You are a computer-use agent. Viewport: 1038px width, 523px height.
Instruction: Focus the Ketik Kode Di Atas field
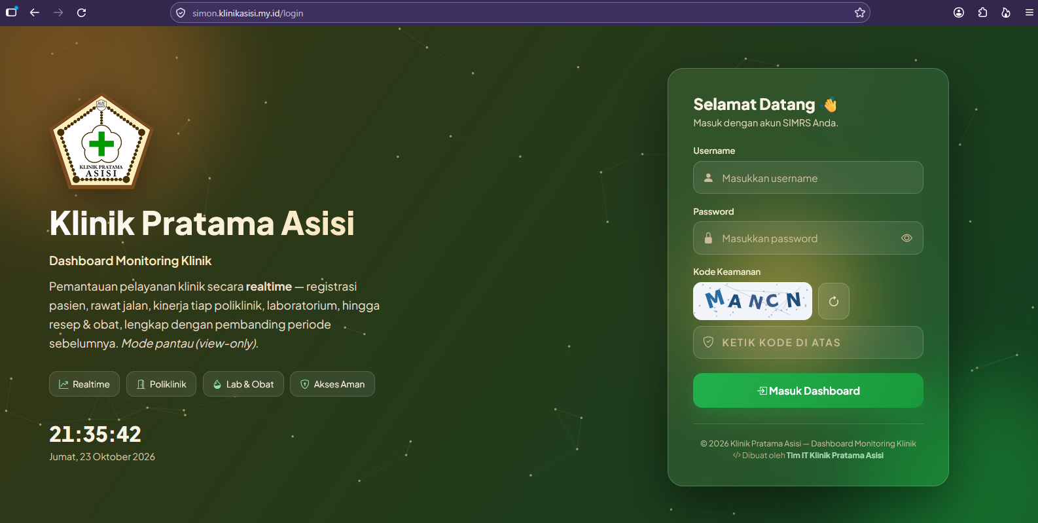[808, 342]
